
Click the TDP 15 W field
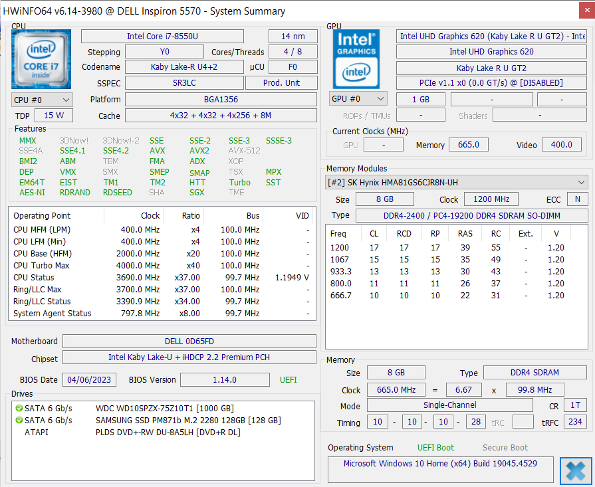53,114
